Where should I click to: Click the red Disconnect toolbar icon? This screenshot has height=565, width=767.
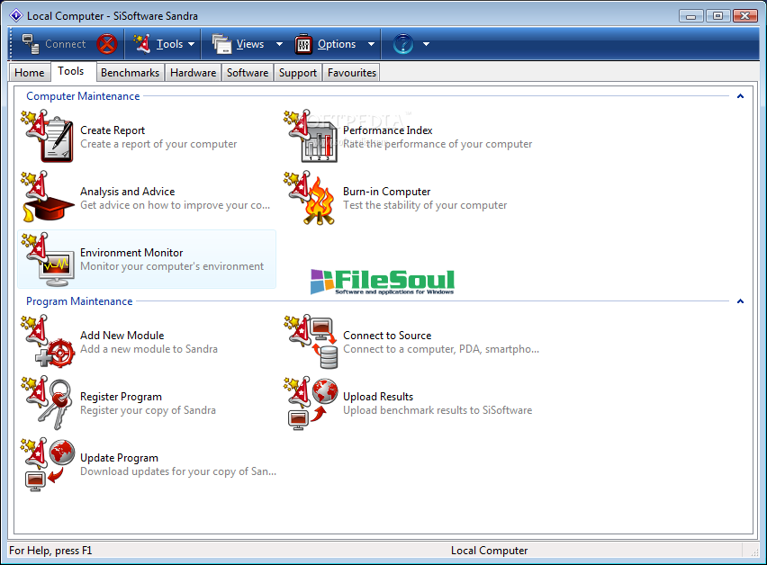pos(107,44)
